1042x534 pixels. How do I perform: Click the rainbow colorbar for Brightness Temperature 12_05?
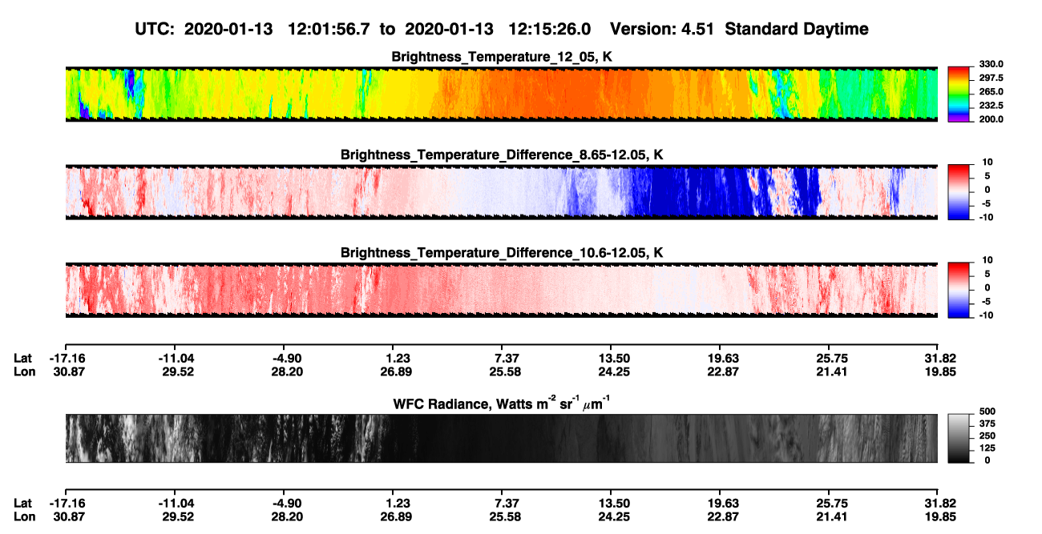pos(958,94)
